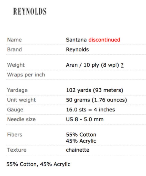Click the Reynolds logo image
The width and height of the screenshot is (146, 176).
[30, 11]
